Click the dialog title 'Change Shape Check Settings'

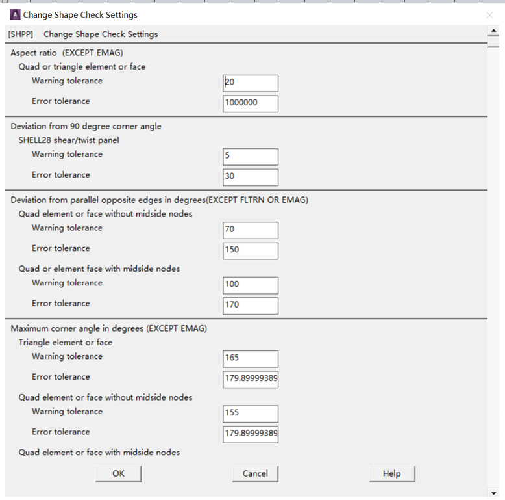(80, 15)
